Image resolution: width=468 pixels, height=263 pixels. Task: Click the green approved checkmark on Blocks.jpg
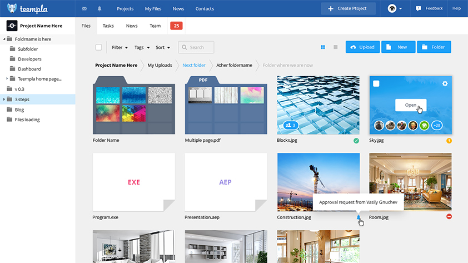click(356, 141)
